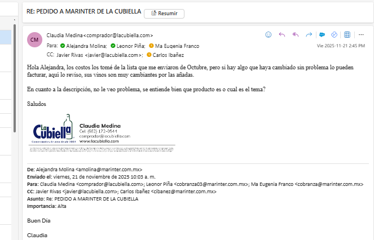Image resolution: width=374 pixels, height=240 pixels.
Task: Forward this email using the arrow icon
Action: click(x=309, y=35)
